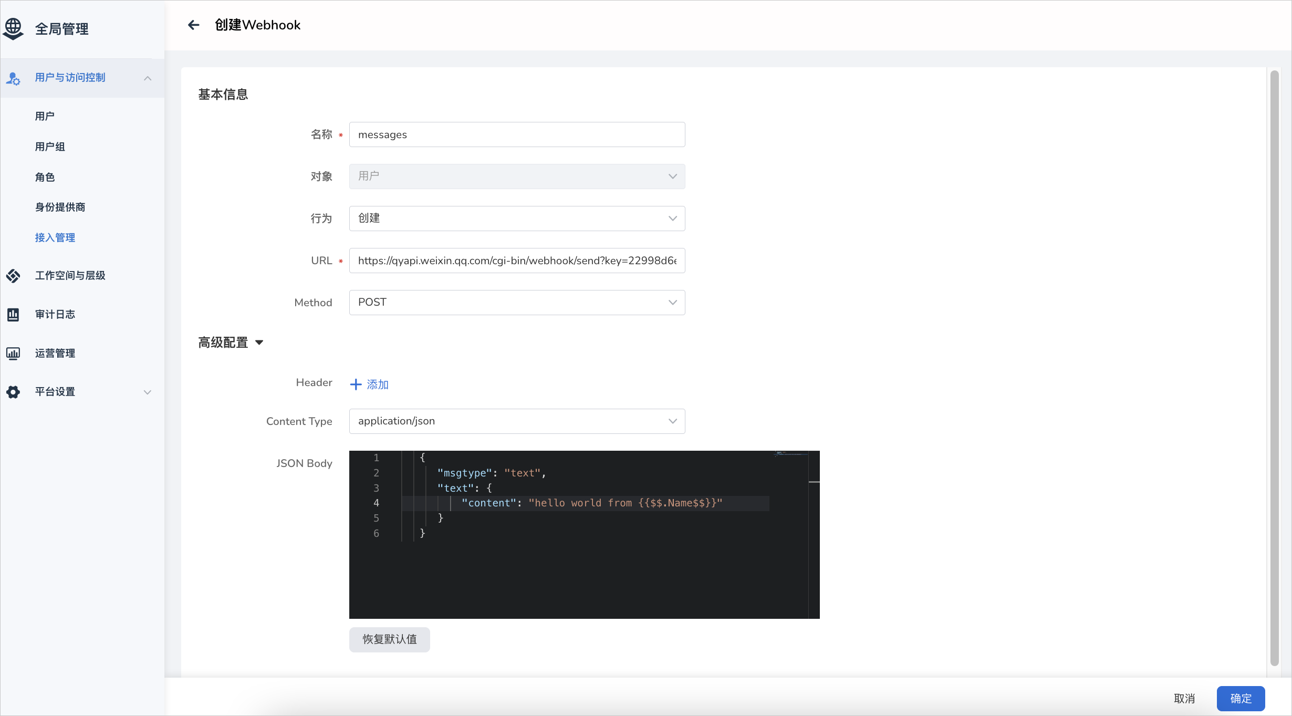Click the 名称 input containing messages

tap(517, 134)
